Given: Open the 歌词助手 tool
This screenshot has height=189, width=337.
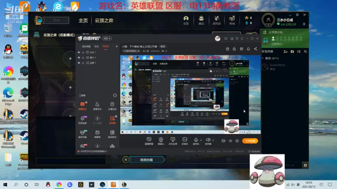Looking at the screenshot, I should [112, 134].
